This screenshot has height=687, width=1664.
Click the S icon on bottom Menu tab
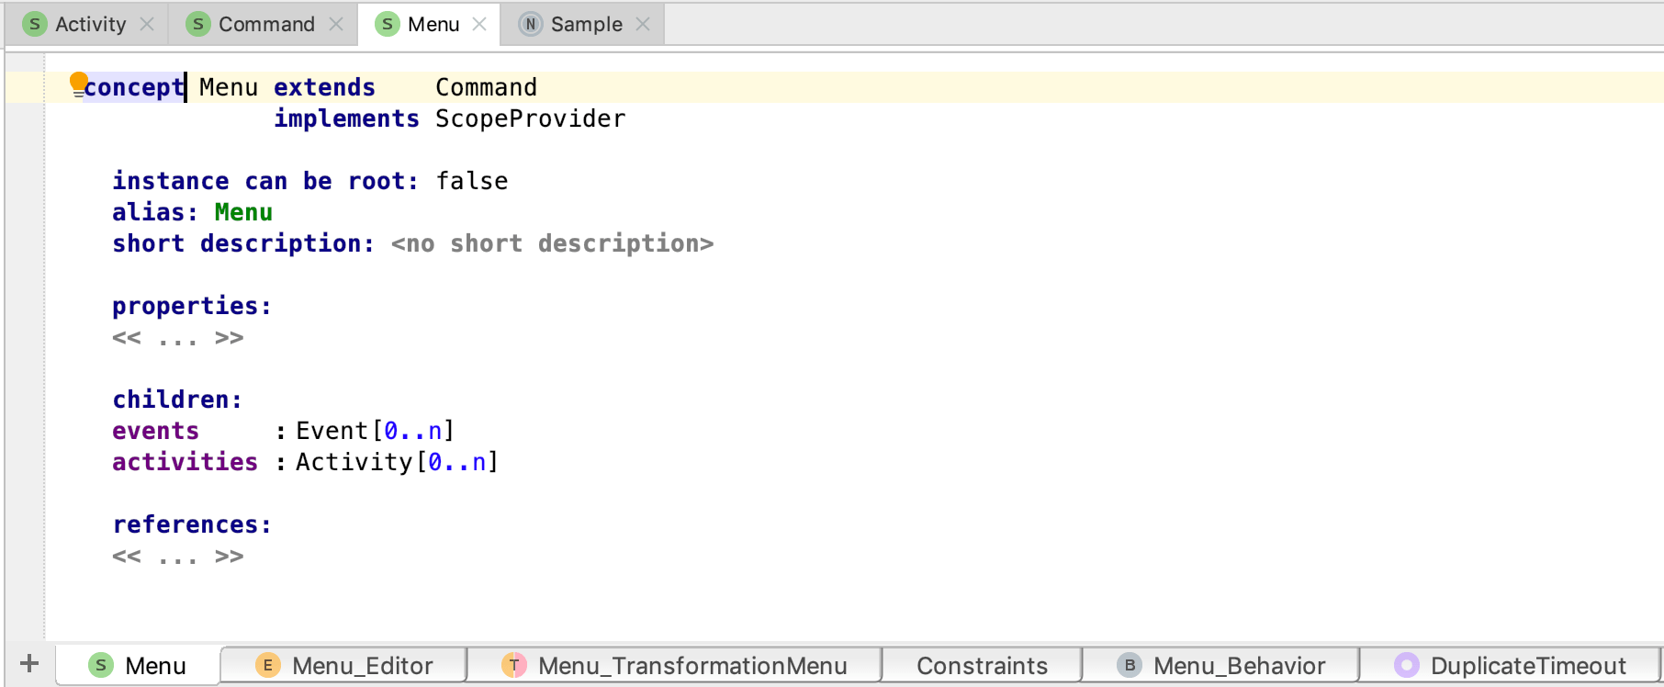[101, 665]
